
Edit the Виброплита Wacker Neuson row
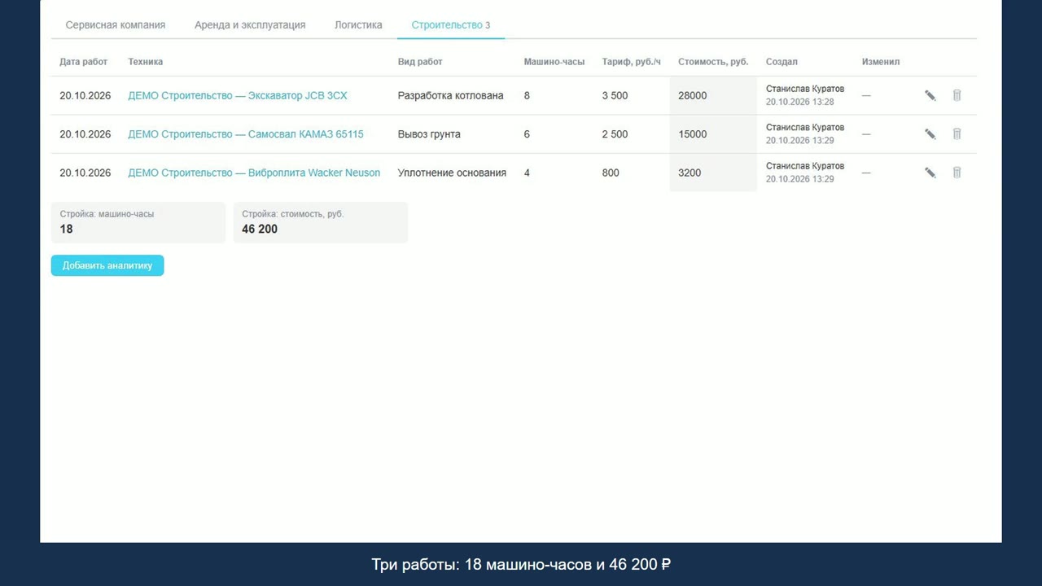tap(930, 173)
